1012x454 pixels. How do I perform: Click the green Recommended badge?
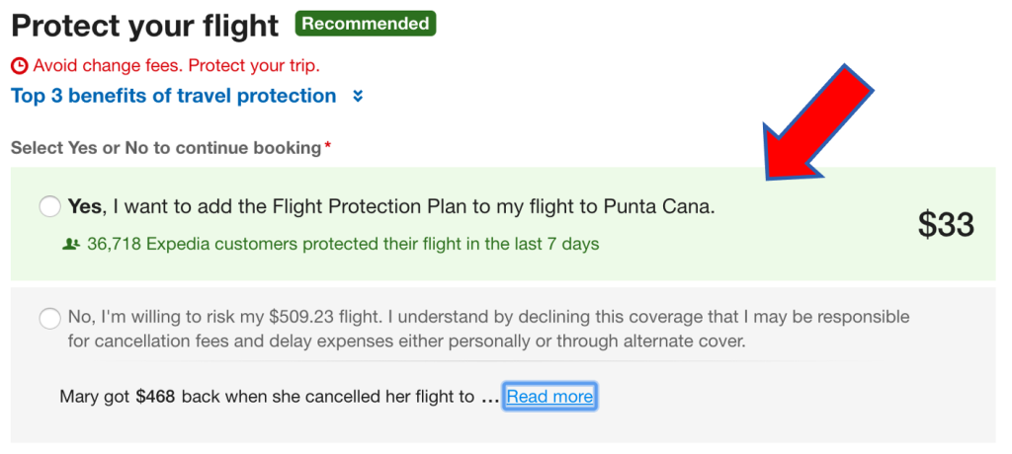(x=365, y=24)
